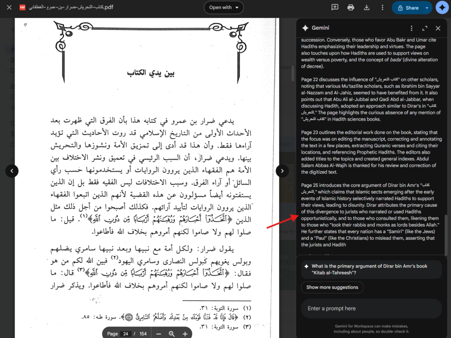This screenshot has height=338, width=451.
Task: Click 'Show more suggestions' button
Action: click(332, 287)
